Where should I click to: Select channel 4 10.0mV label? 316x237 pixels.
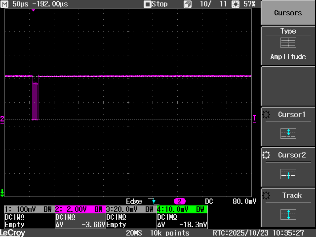click(182, 209)
